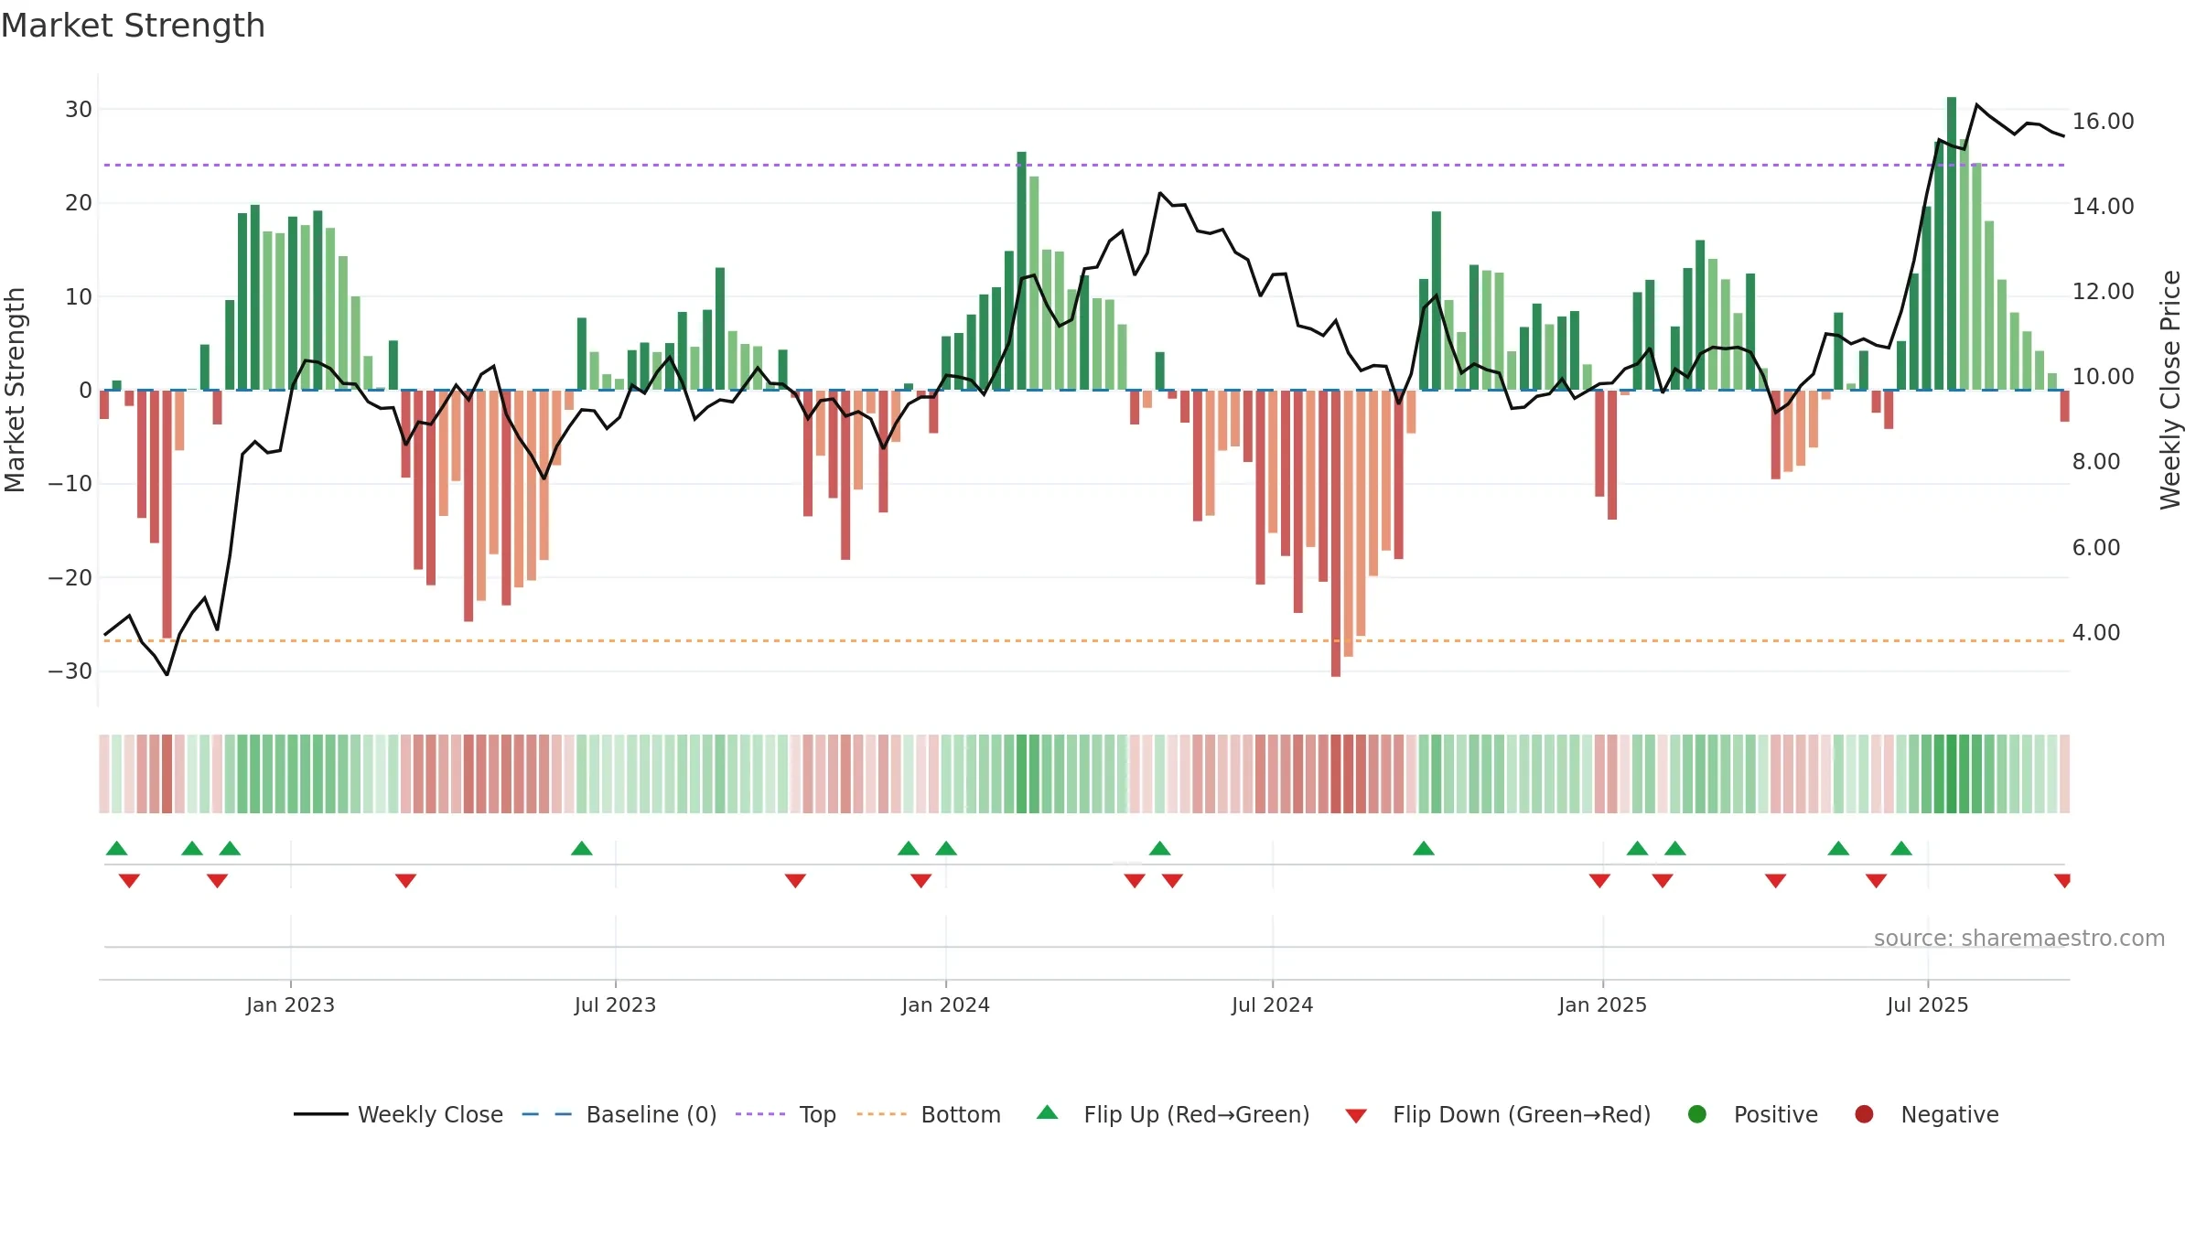Click the Jan 2024 x-axis label
2196x1235 pixels.
945,1004
